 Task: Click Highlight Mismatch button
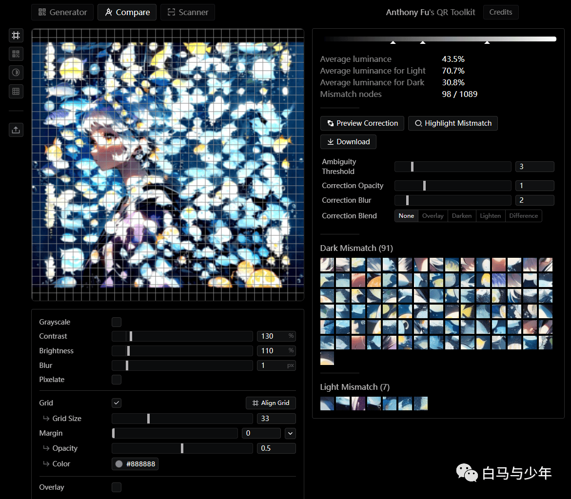click(453, 123)
